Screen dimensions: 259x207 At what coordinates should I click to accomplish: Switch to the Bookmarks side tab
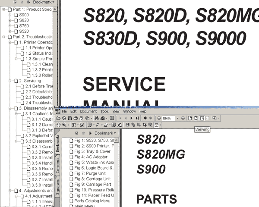(x=57, y=144)
